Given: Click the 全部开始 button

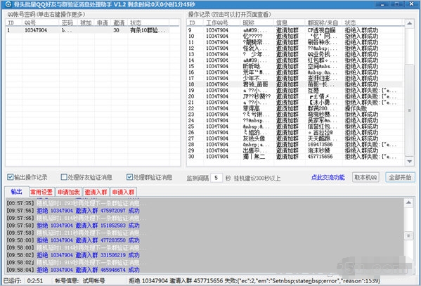Looking at the screenshot, I should click(400, 177).
